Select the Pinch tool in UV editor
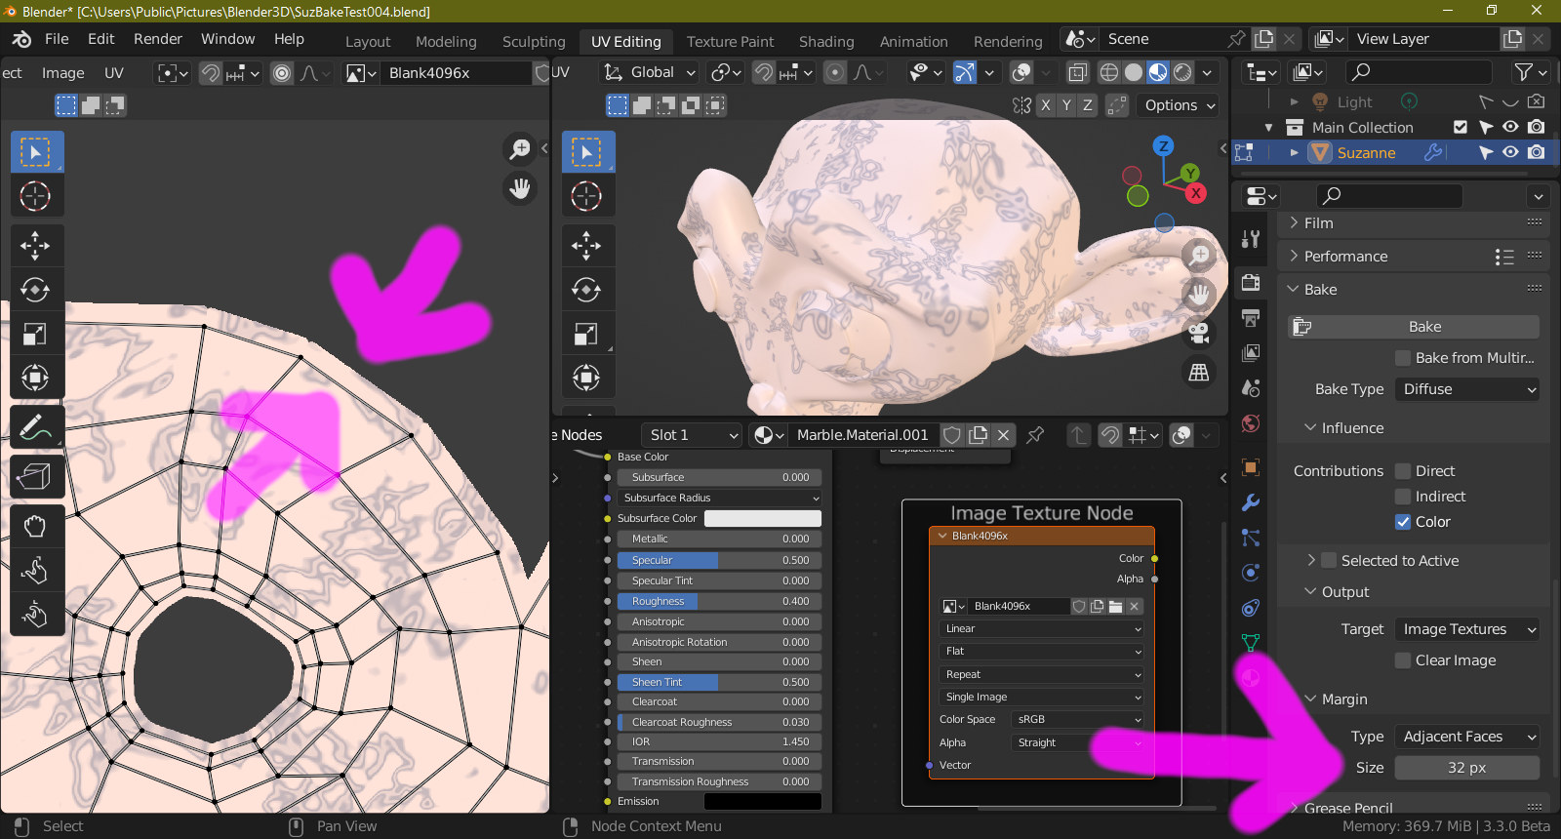The width and height of the screenshot is (1561, 839). click(x=36, y=615)
